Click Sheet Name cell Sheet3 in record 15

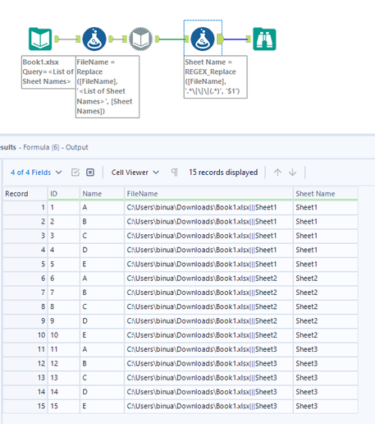tap(326, 406)
